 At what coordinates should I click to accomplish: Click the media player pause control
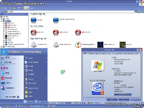(x=81, y=103)
